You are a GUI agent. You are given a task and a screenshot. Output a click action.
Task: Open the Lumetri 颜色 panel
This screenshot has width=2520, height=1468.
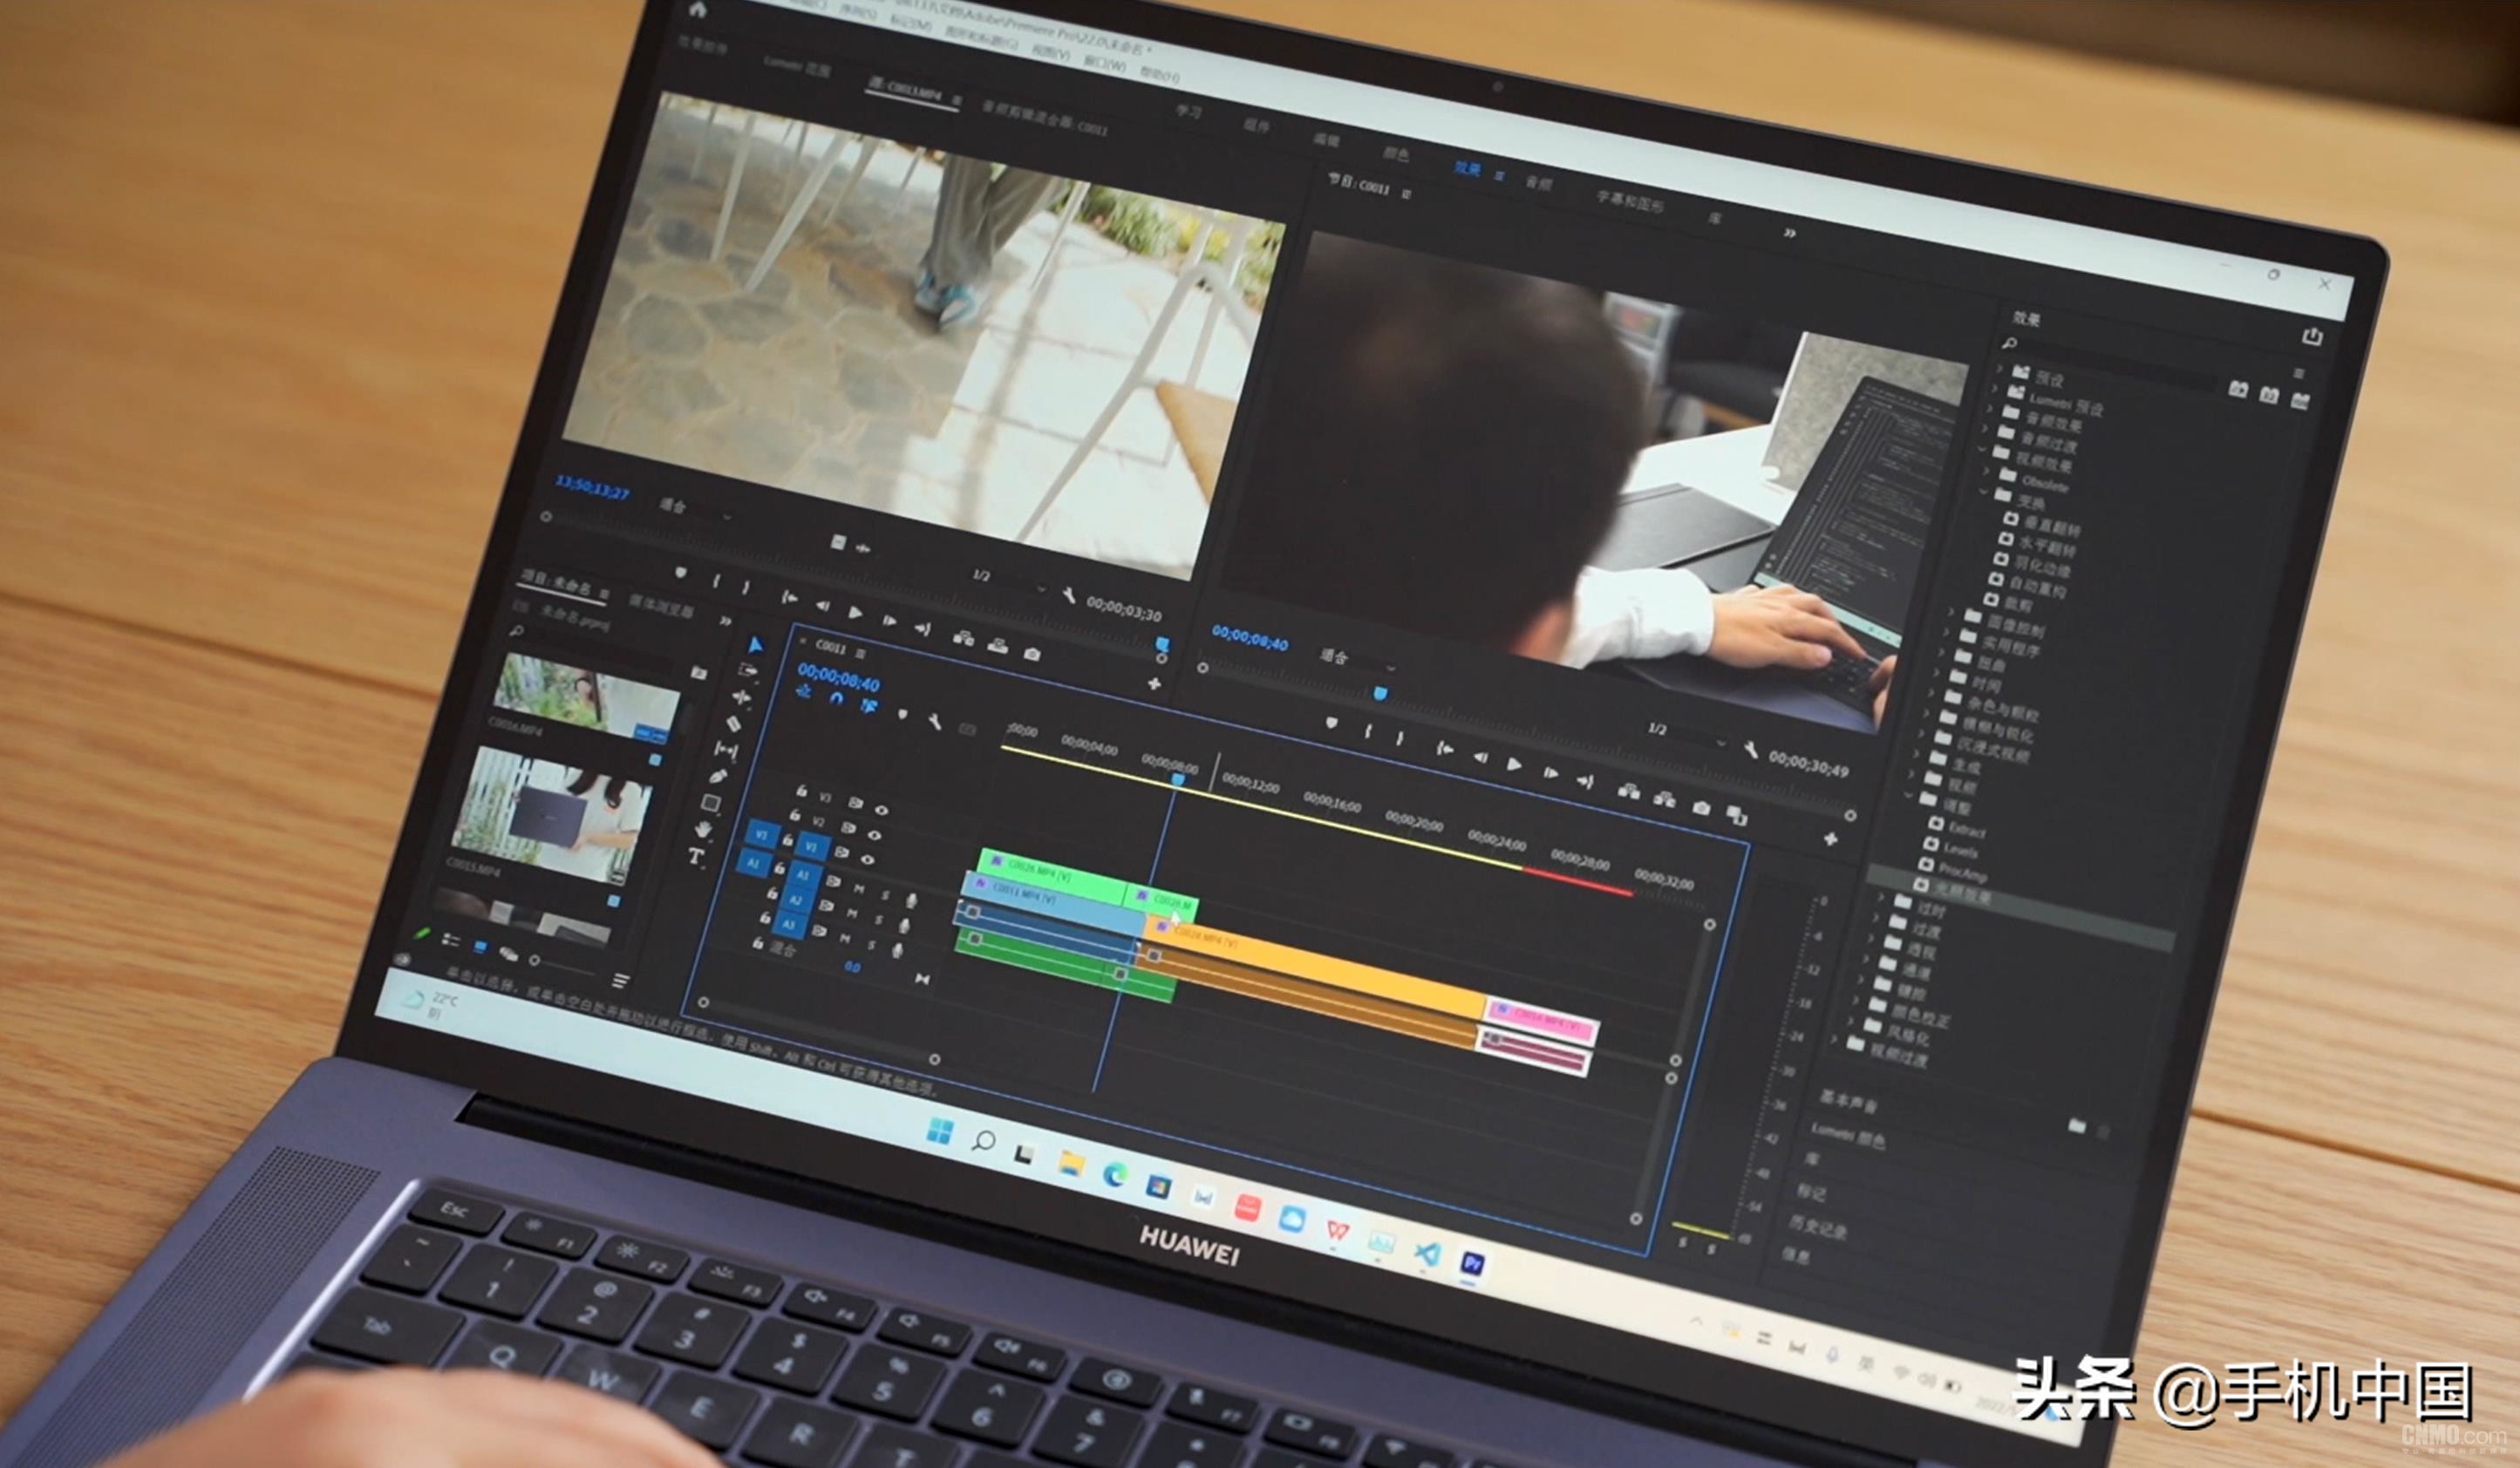1847,1134
